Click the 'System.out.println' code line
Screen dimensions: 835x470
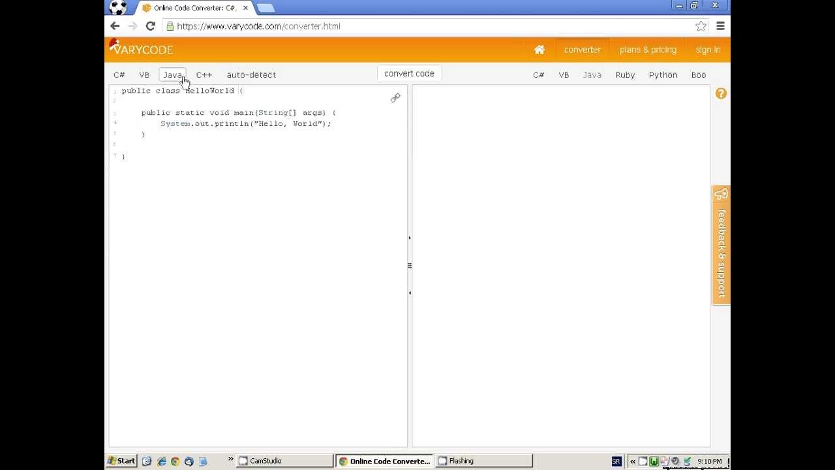pyautogui.click(x=246, y=123)
